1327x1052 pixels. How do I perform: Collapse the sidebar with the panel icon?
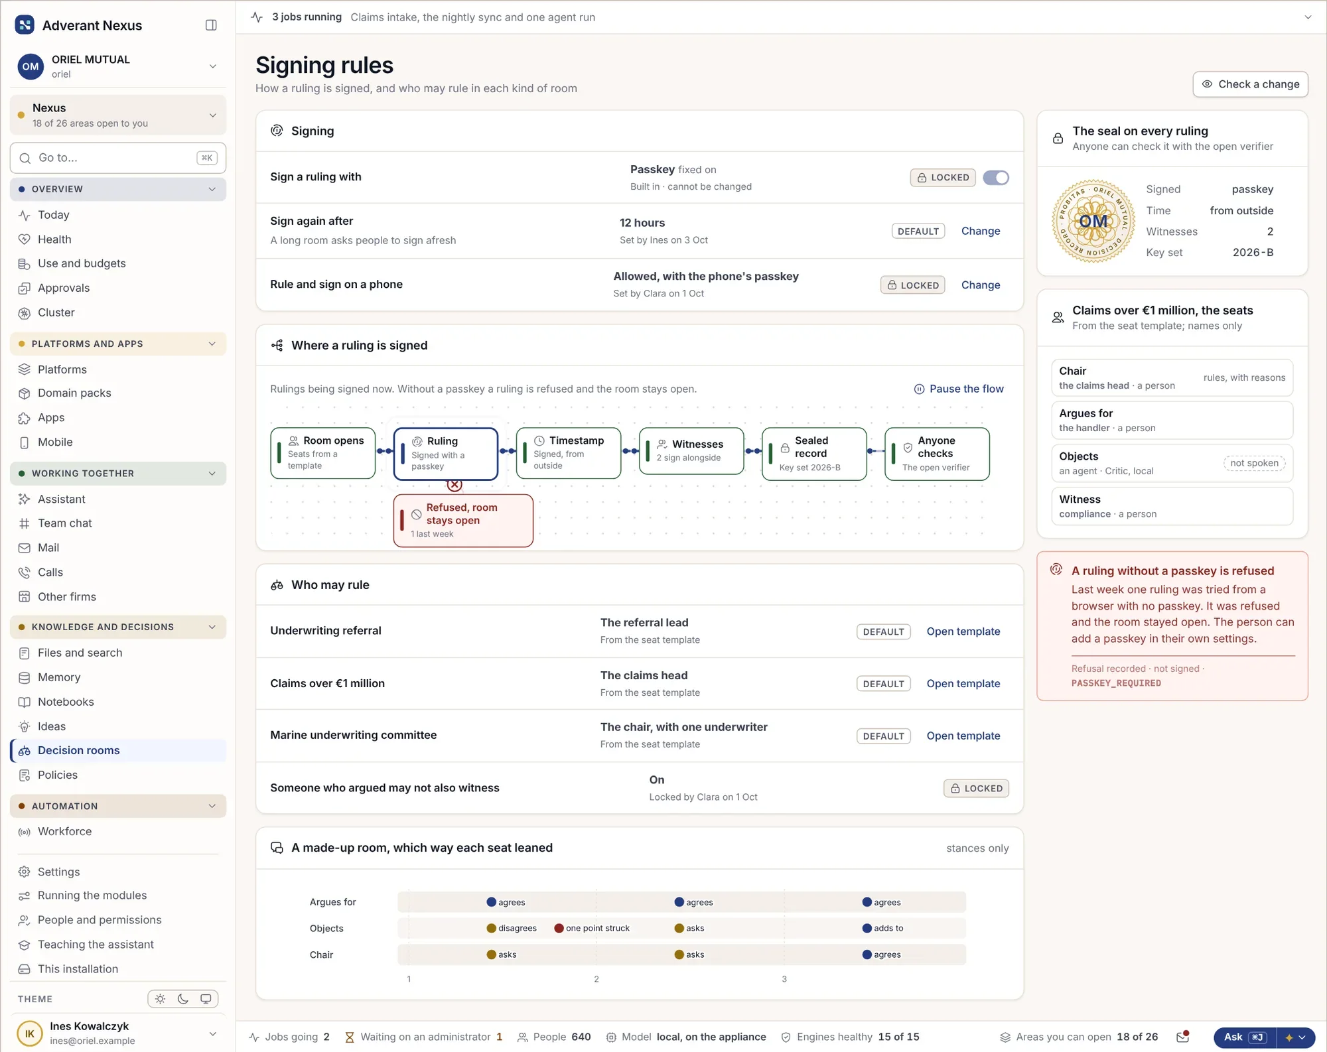click(211, 25)
